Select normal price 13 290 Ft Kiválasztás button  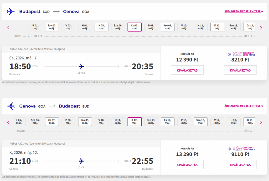187,165
